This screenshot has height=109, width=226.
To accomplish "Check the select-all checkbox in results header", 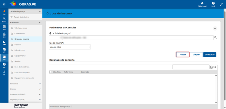I will (50, 72).
